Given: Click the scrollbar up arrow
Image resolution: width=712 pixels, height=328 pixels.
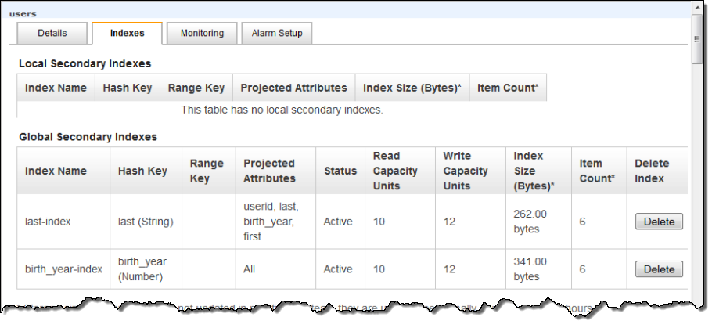Looking at the screenshot, I should pyautogui.click(x=698, y=8).
